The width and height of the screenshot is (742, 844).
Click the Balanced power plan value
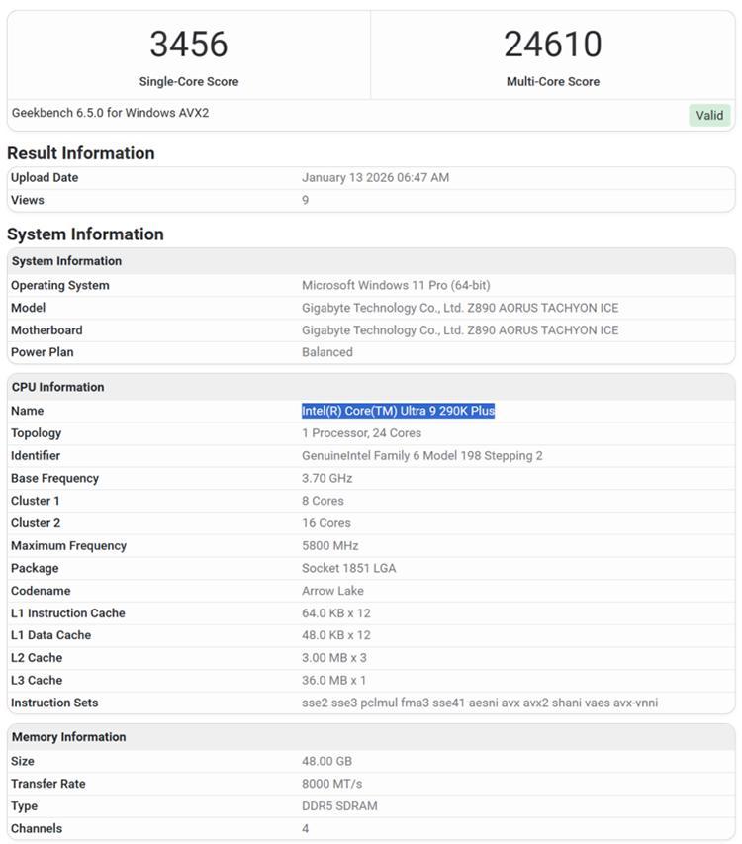coord(327,352)
